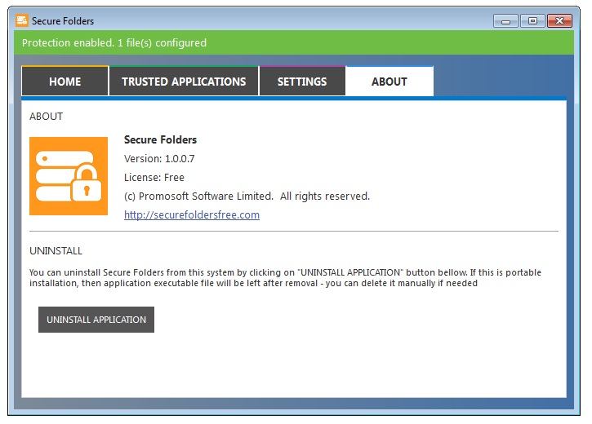Click the green Protection enabled status bar
This screenshot has height=424, width=592.
294,42
